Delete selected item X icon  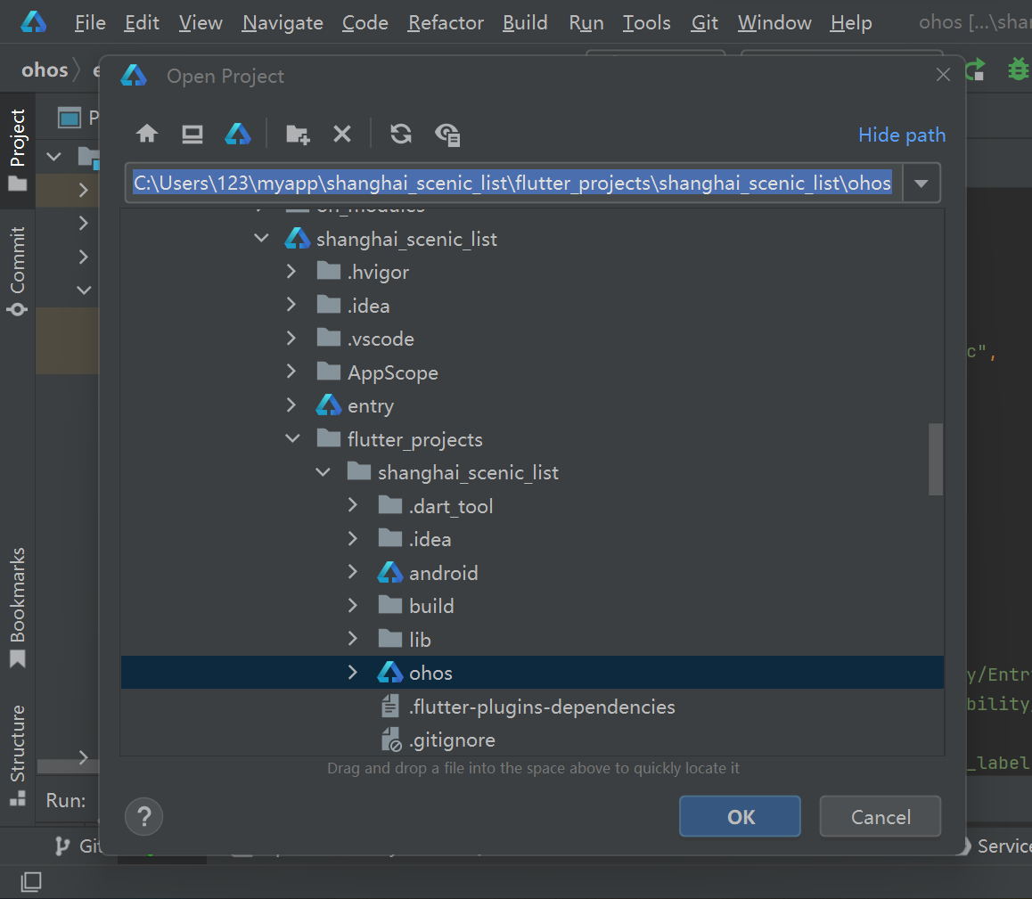pyautogui.click(x=342, y=135)
